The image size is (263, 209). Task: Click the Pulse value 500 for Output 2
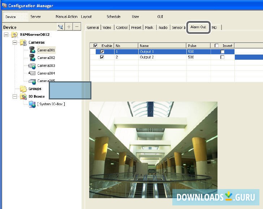coord(198,57)
